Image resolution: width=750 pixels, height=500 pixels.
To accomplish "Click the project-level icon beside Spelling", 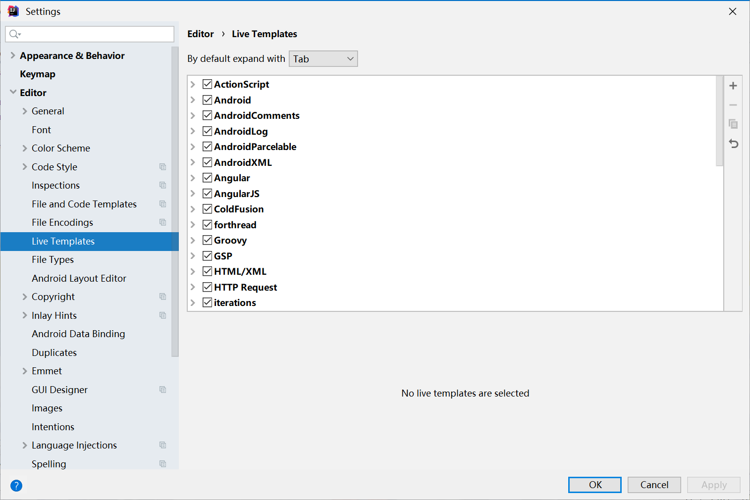I will [162, 464].
